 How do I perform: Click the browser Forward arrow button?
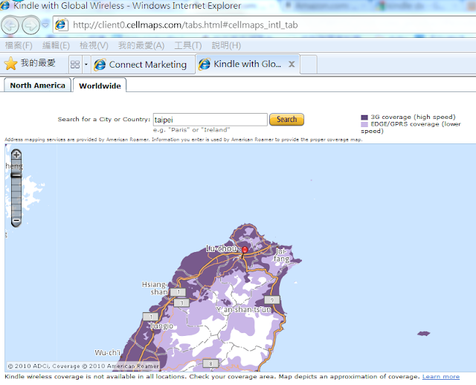(30, 25)
